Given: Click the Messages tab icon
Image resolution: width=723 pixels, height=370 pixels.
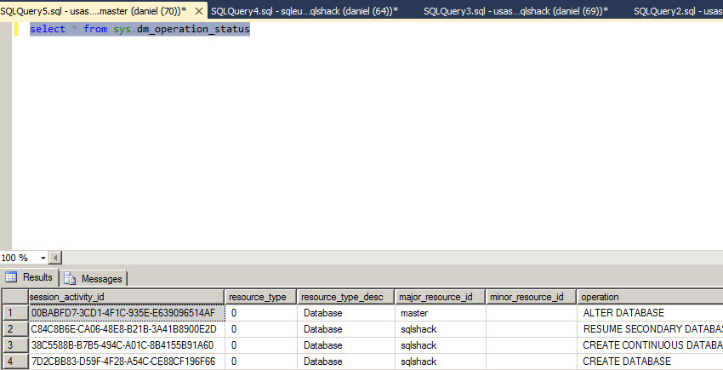Looking at the screenshot, I should tap(70, 279).
